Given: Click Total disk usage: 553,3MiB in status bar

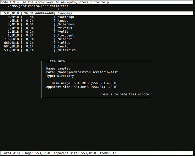Looking at the screenshot, I should (x=26, y=153).
